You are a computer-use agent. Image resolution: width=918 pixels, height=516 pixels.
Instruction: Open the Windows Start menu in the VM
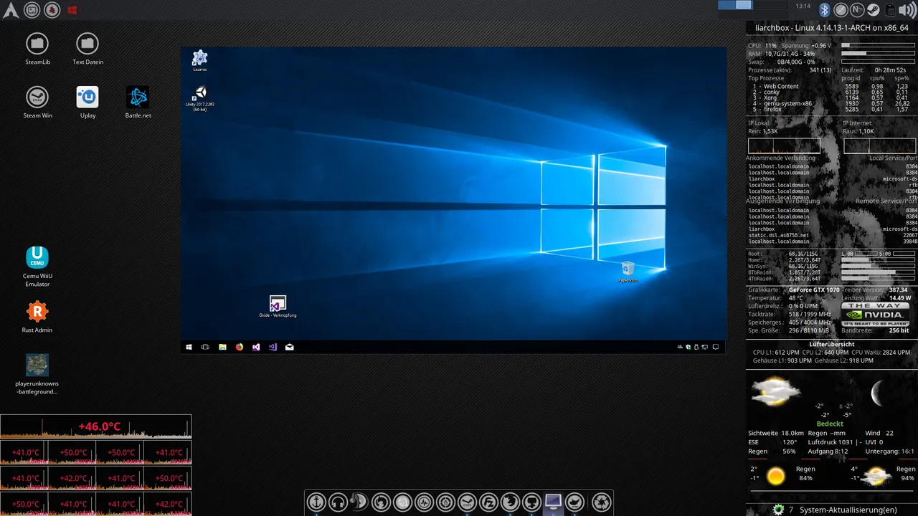189,347
